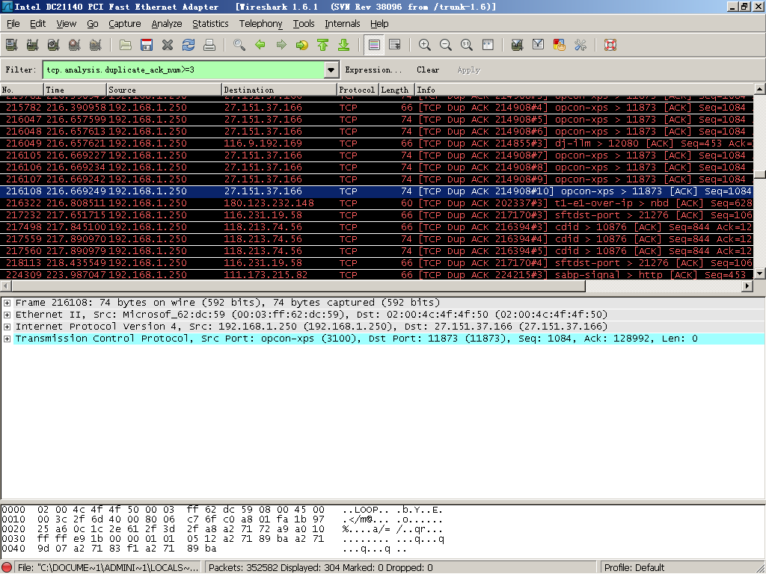Sort by the Source column header
766x574 pixels.
164,90
